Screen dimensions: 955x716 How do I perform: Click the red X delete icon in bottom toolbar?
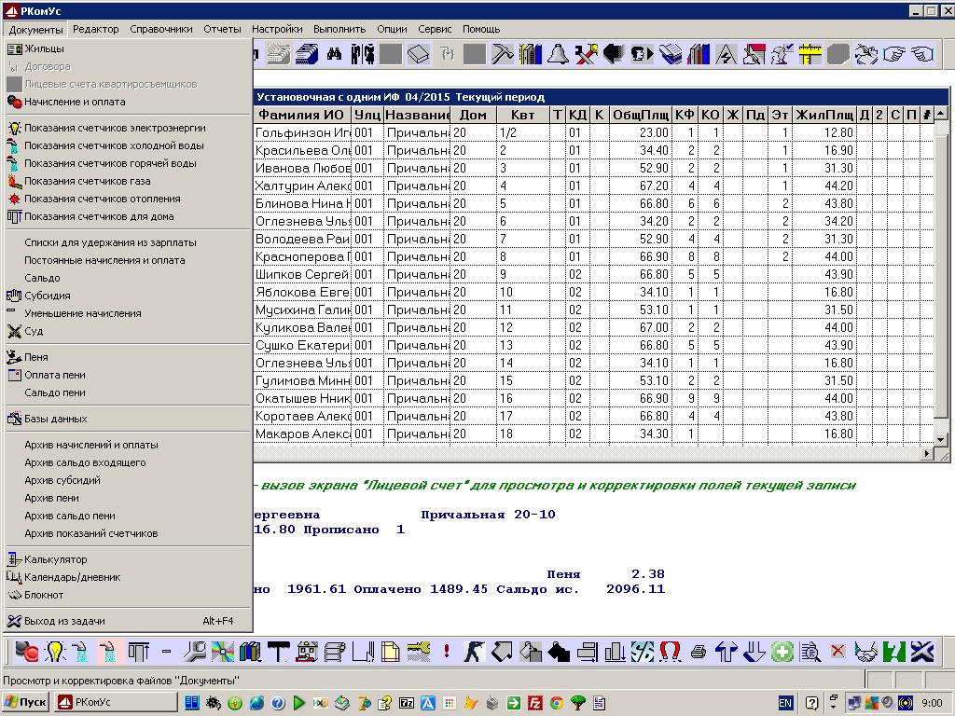point(837,651)
